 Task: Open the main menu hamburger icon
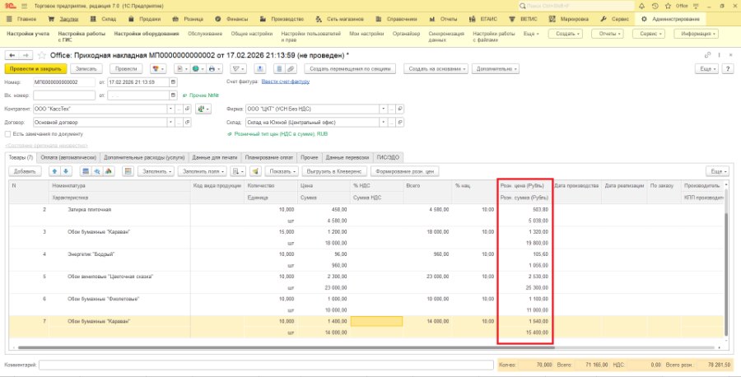pos(24,6)
